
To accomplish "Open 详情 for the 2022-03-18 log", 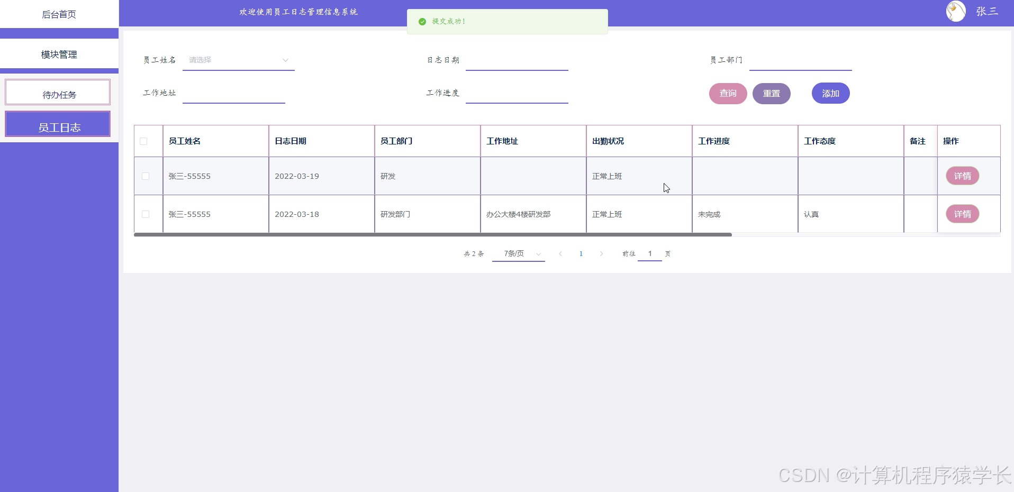I will 962,214.
